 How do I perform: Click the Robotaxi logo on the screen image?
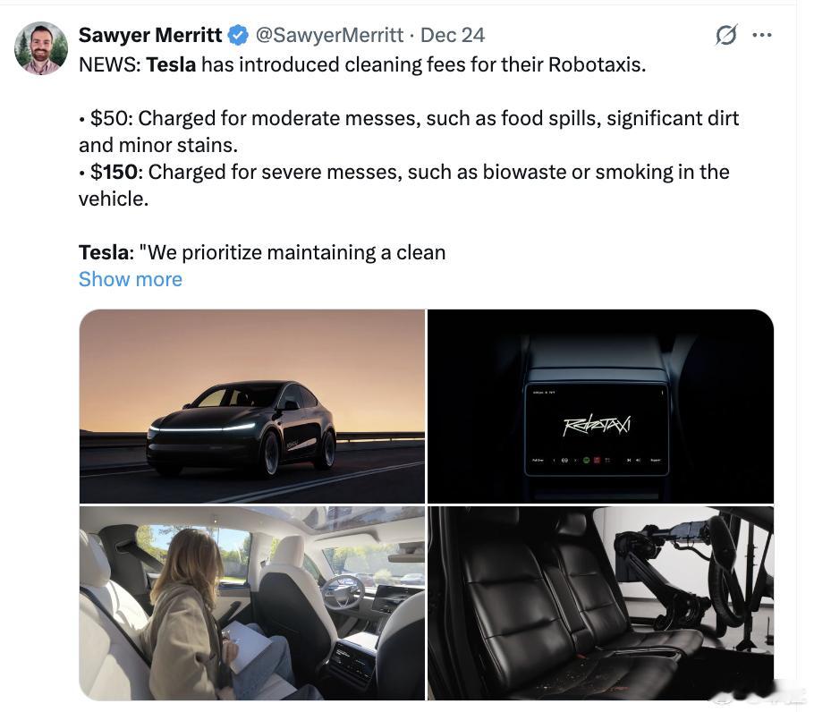point(597,425)
